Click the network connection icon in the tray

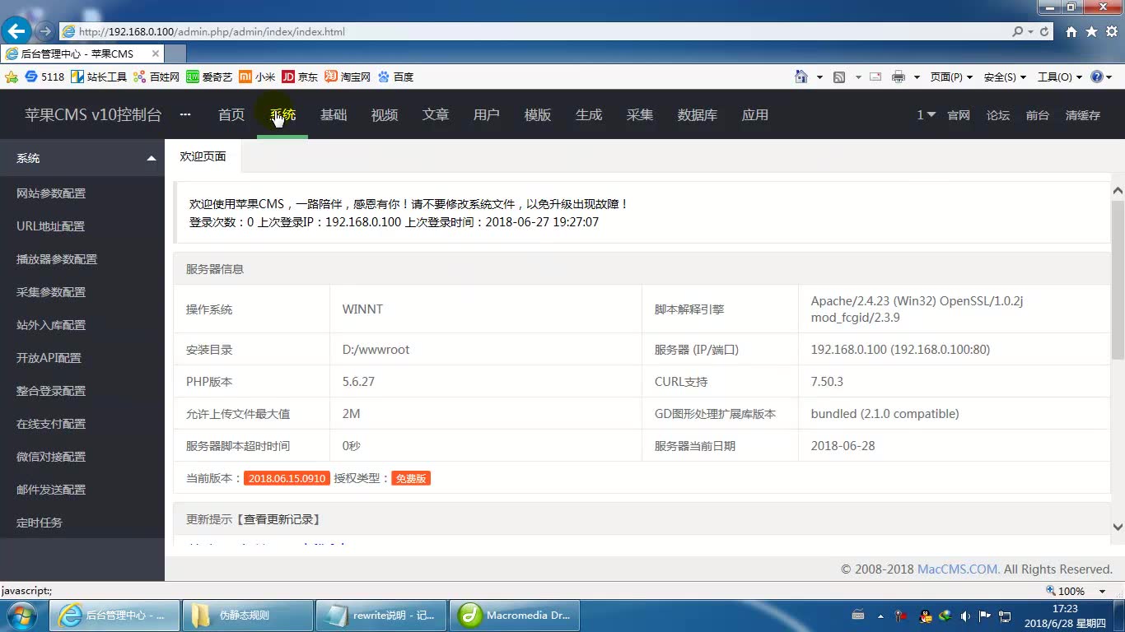click(1005, 616)
